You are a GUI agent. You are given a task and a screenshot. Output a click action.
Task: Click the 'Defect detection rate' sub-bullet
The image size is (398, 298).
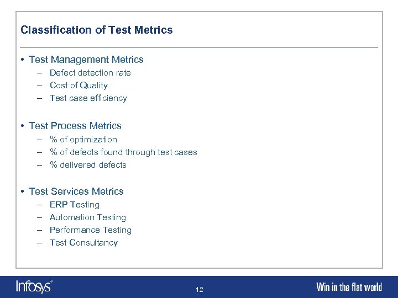(x=90, y=73)
